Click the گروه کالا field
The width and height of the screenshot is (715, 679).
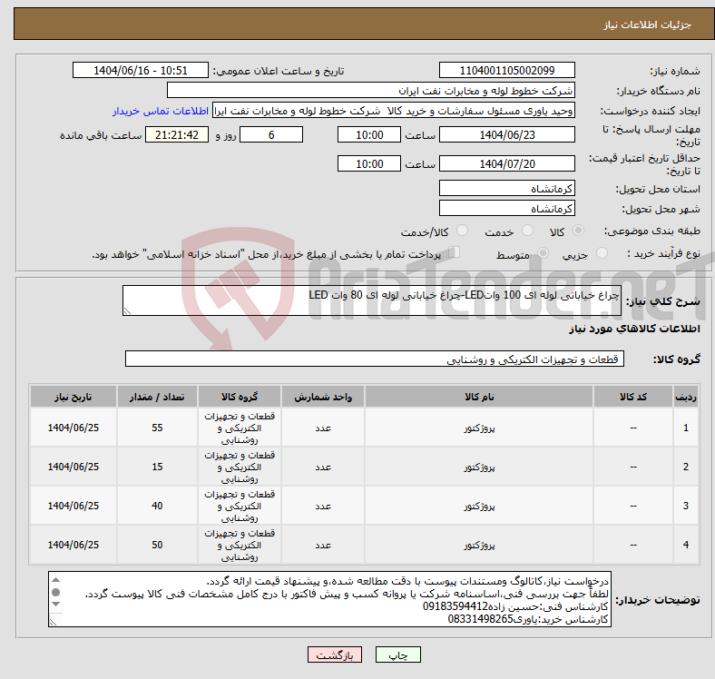coord(375,359)
